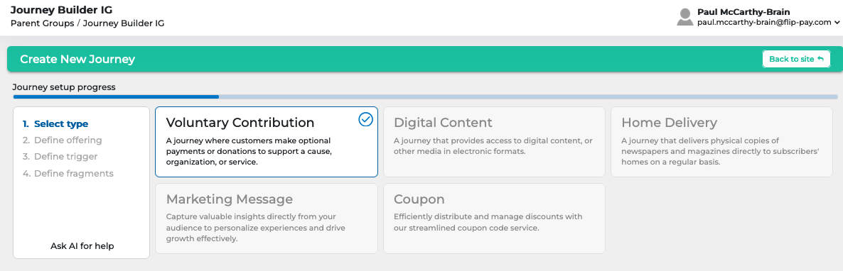Open the Define offering step
The width and height of the screenshot is (843, 271).
(63, 140)
